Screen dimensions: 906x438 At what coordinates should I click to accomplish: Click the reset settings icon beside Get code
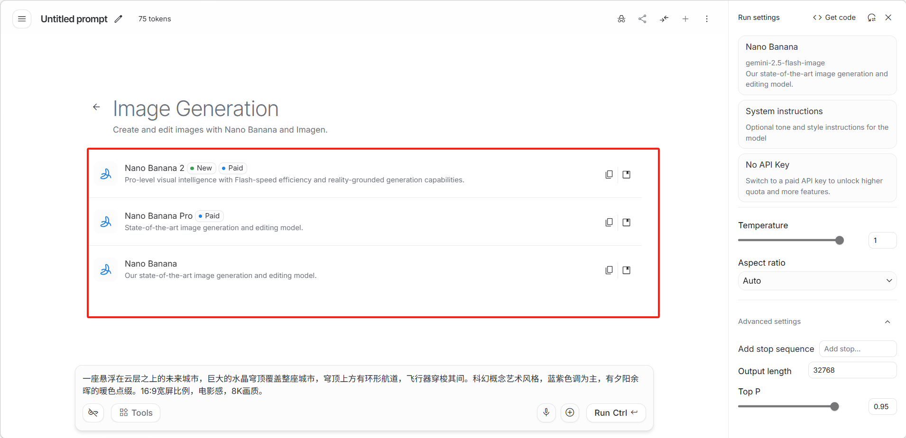click(x=871, y=18)
